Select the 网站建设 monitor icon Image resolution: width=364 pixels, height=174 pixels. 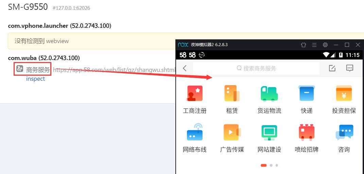(269, 133)
